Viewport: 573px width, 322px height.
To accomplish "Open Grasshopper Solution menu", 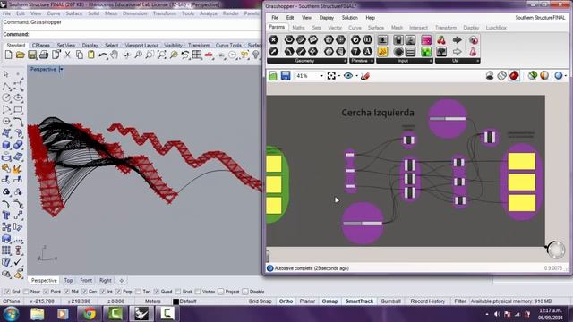I will coord(350,18).
